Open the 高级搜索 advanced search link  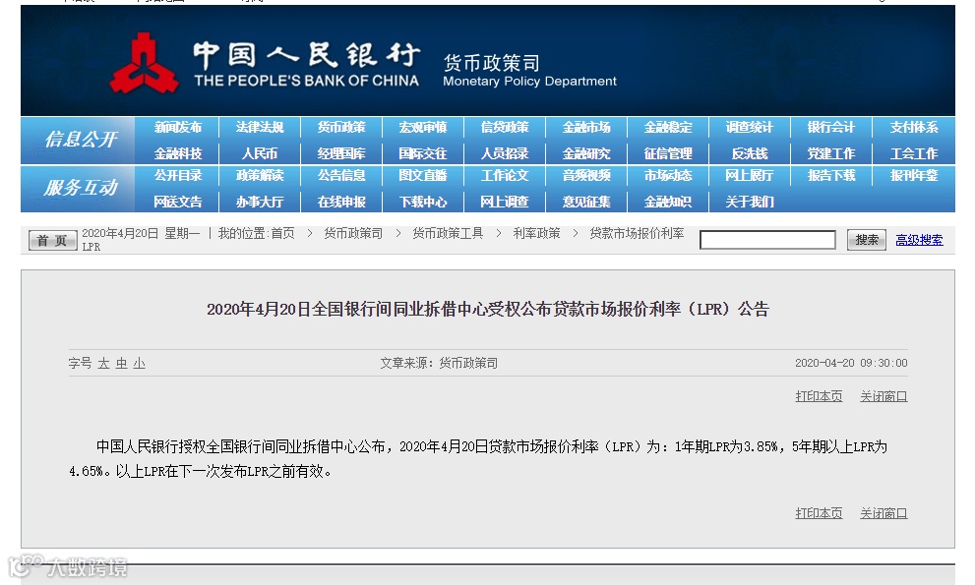coord(919,240)
